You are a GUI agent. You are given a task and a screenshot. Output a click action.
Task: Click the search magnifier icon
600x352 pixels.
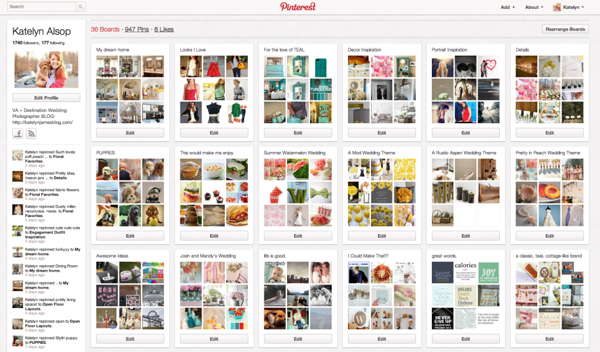click(81, 7)
